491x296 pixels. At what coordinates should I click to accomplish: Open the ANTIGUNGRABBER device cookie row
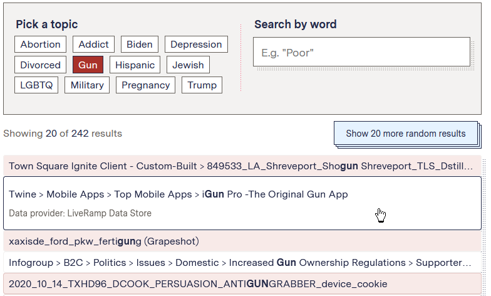pyautogui.click(x=242, y=283)
